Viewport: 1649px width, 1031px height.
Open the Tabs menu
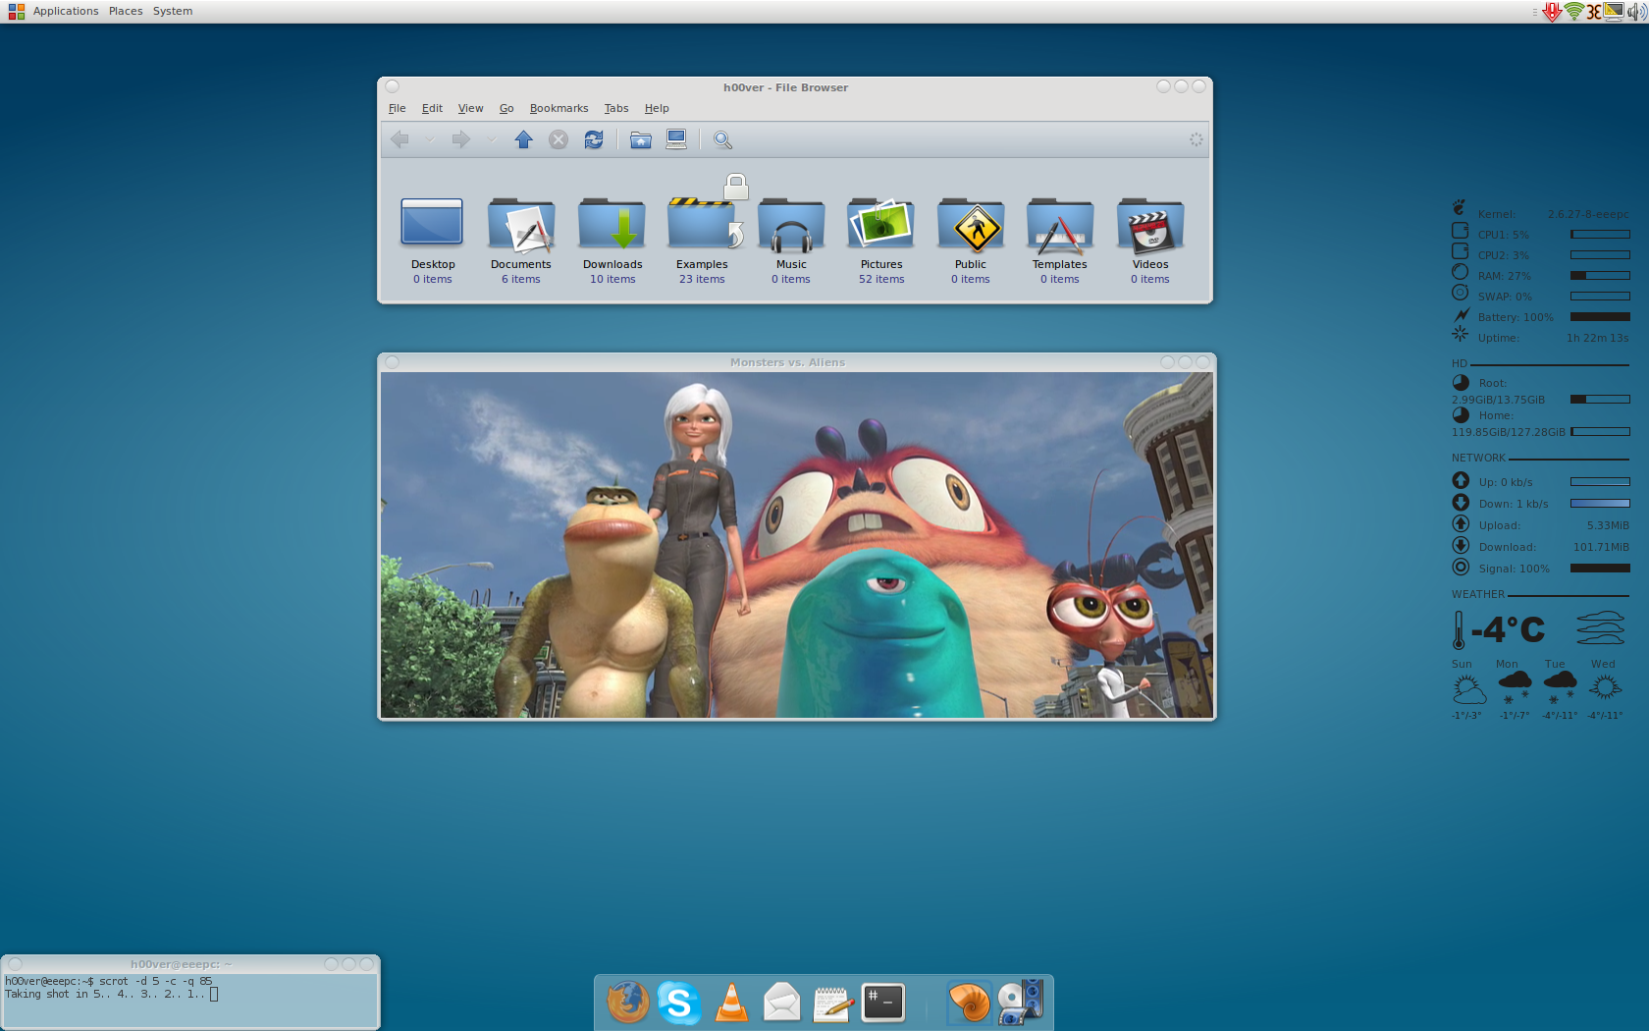coord(616,109)
